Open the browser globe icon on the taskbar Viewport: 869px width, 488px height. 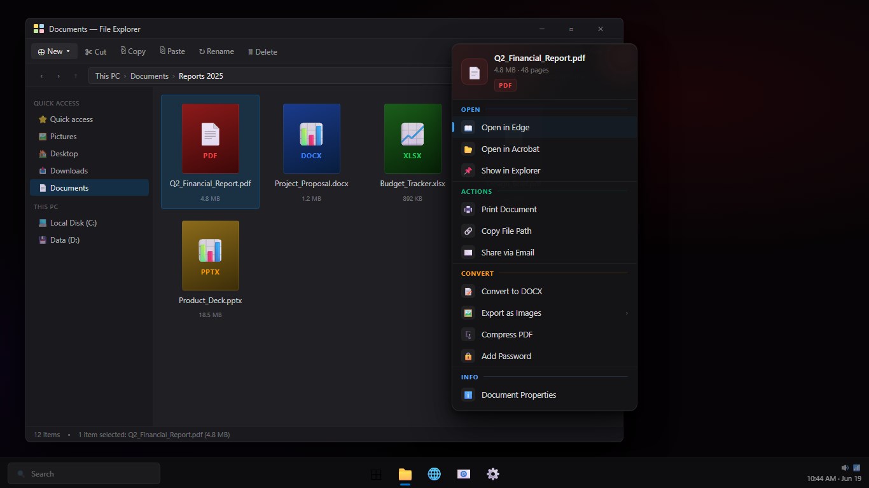coord(434,474)
